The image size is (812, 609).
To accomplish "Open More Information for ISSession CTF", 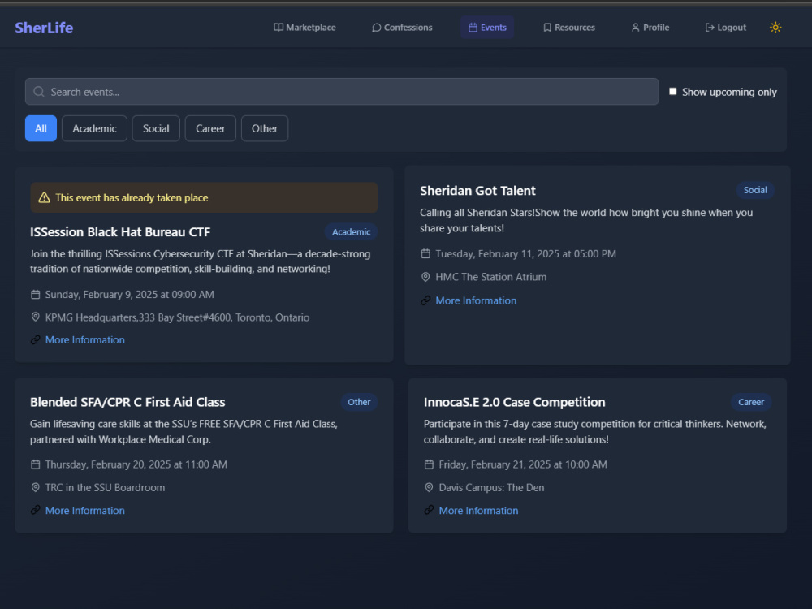I will pyautogui.click(x=85, y=339).
